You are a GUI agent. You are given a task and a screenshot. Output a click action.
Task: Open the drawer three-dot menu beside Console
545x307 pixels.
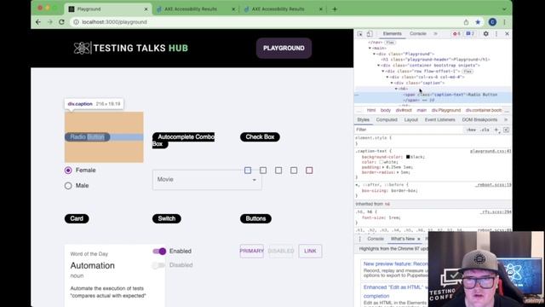[359, 239]
